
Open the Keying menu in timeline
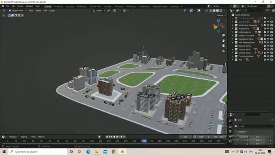pyautogui.click(x=25, y=137)
